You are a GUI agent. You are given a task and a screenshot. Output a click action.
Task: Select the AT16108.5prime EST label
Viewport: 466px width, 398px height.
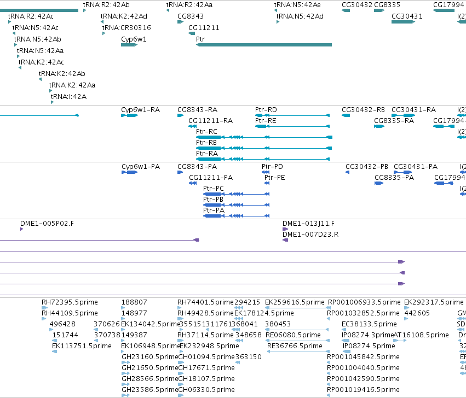tap(421, 335)
